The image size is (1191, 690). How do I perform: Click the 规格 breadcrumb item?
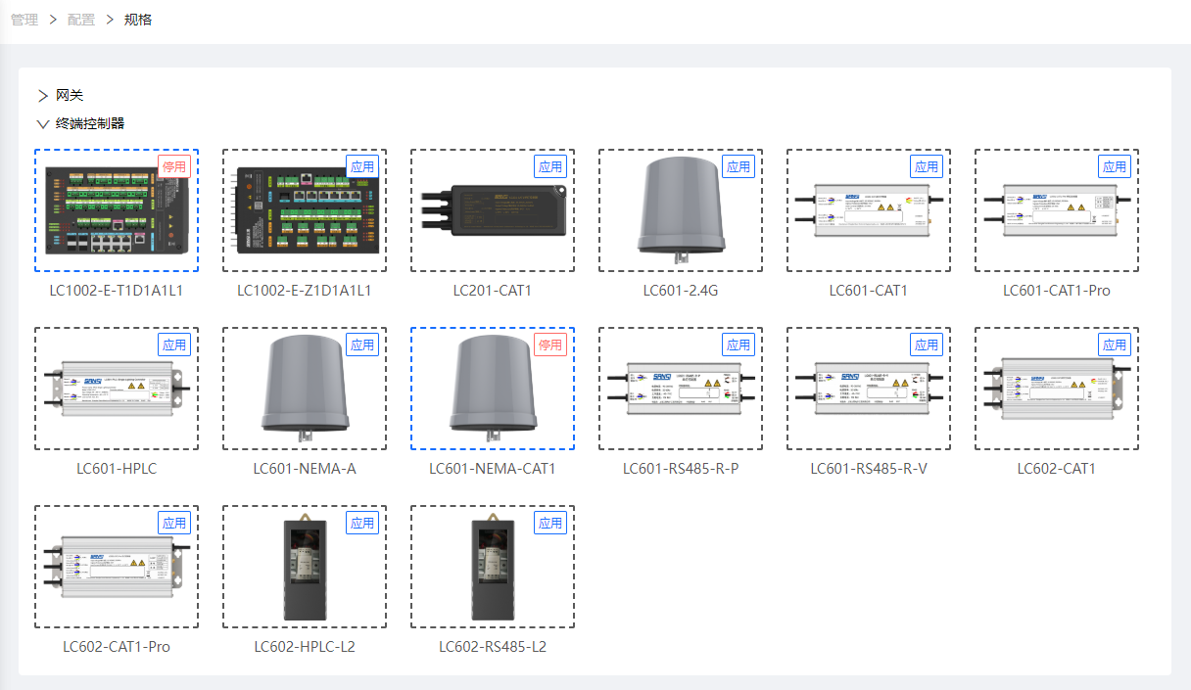click(138, 20)
